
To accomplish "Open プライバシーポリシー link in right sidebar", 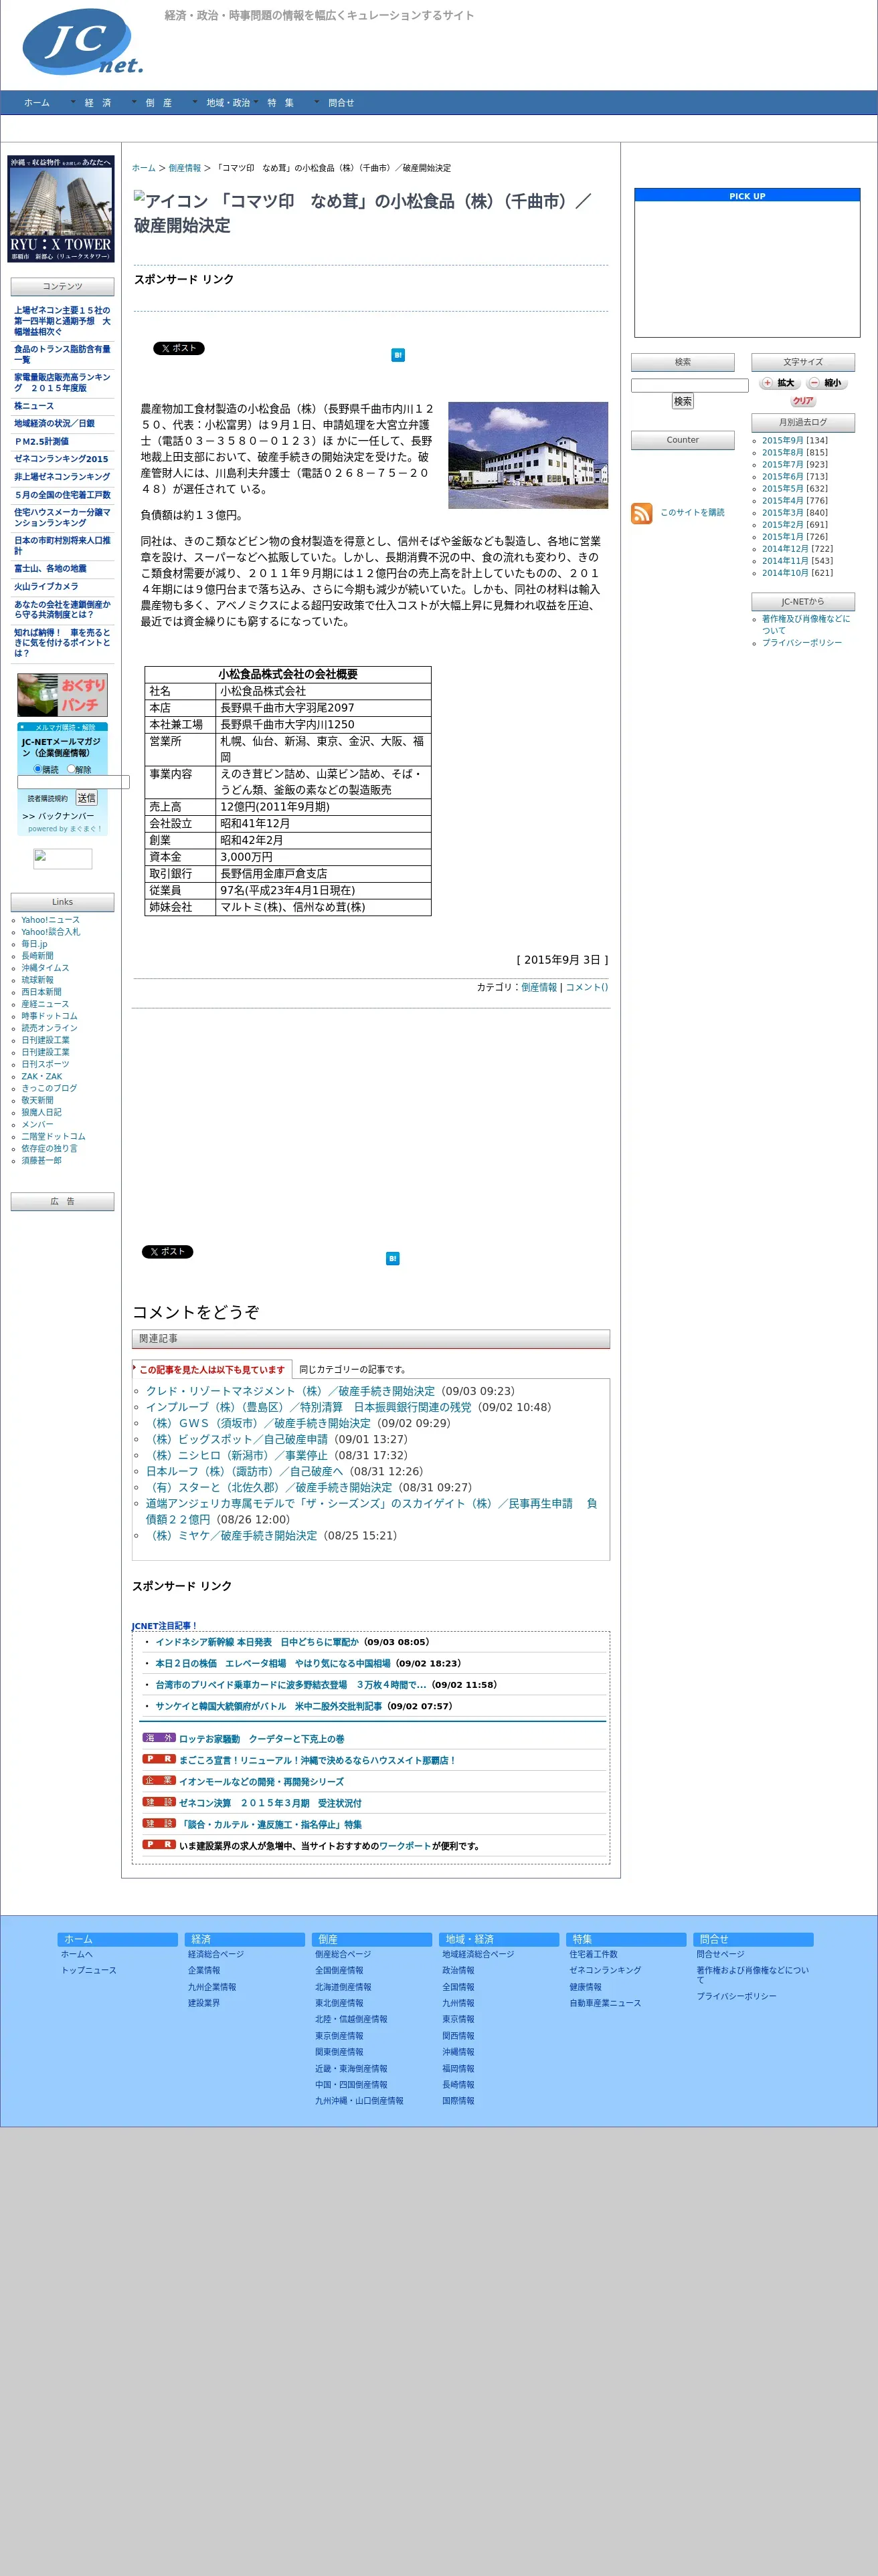I will pos(801,643).
